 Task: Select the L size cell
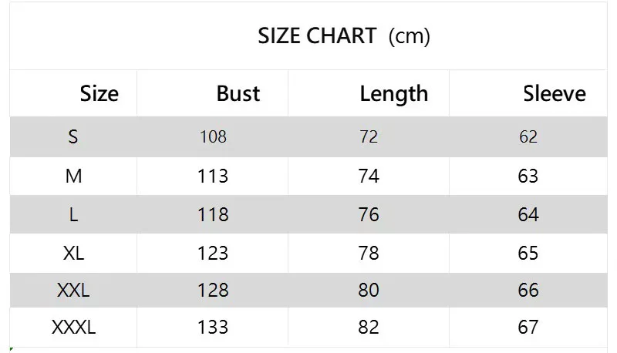pyautogui.click(x=73, y=214)
